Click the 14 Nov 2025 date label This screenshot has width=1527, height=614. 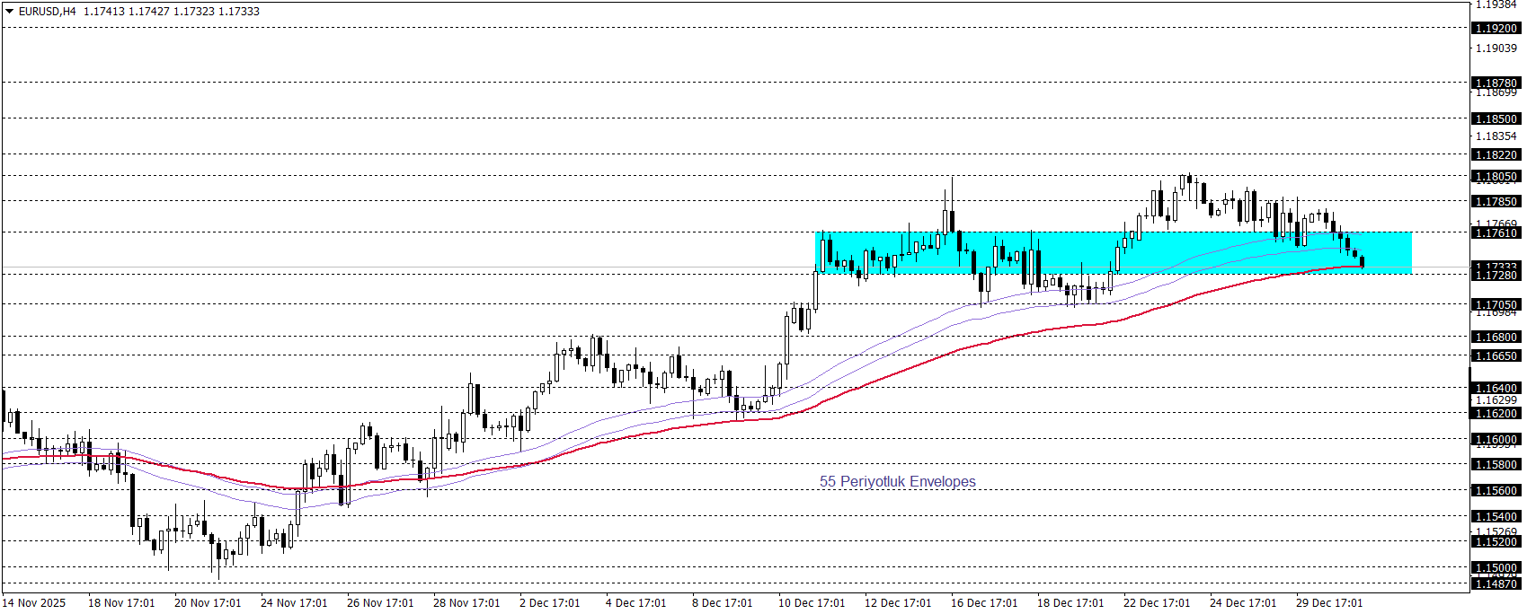pos(34,603)
